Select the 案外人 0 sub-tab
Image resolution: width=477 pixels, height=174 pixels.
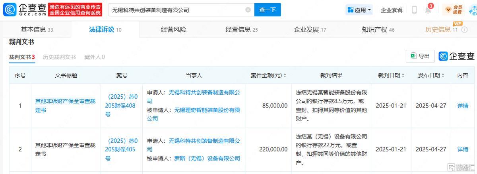point(95,57)
